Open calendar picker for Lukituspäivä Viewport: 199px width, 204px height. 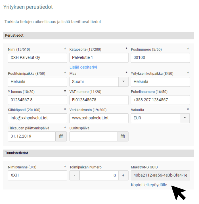123,136
